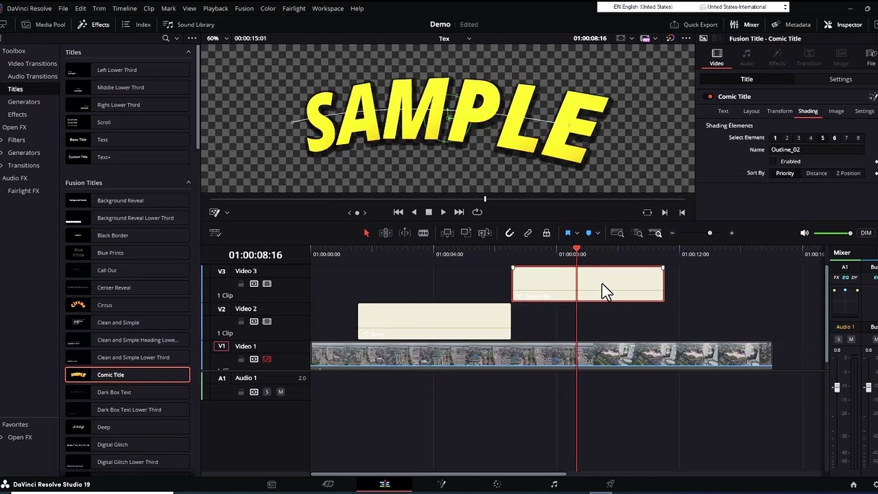Open the Deliver page icon
This screenshot has height=494, width=878.
tap(610, 484)
